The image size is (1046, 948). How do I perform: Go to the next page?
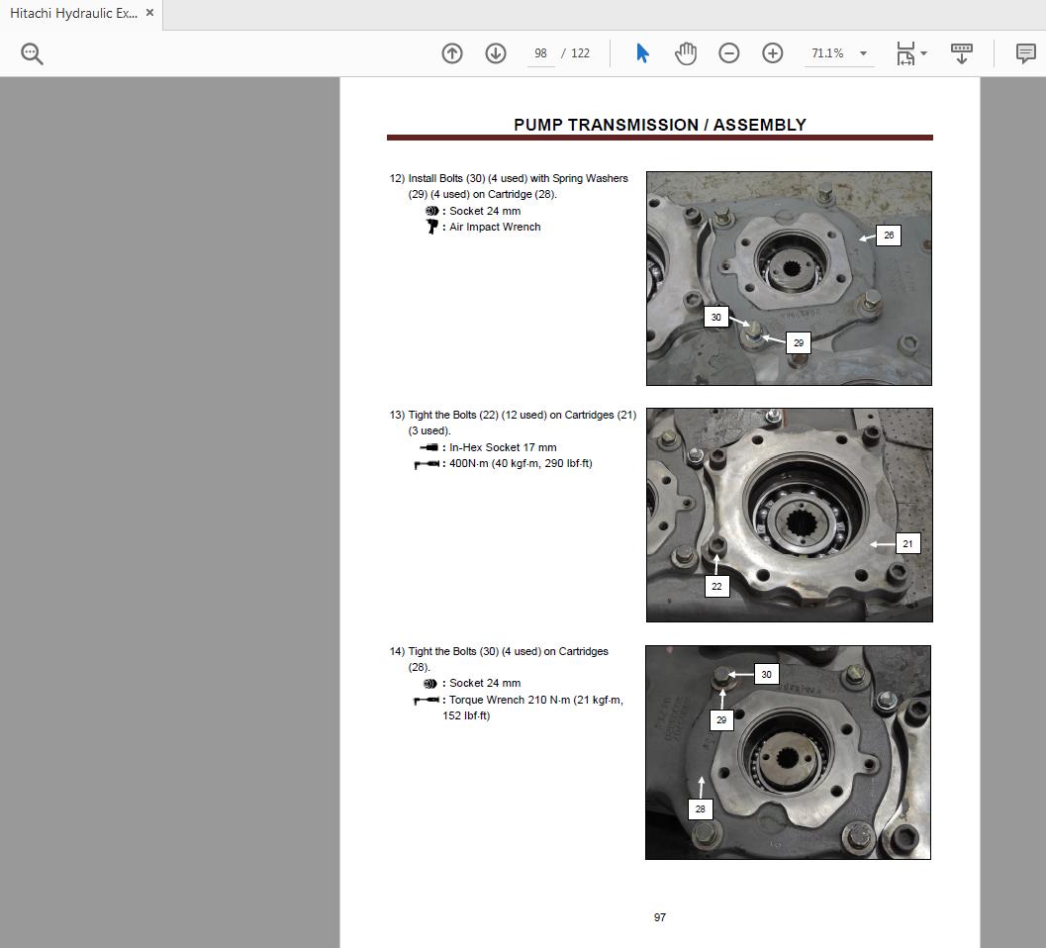[x=496, y=53]
